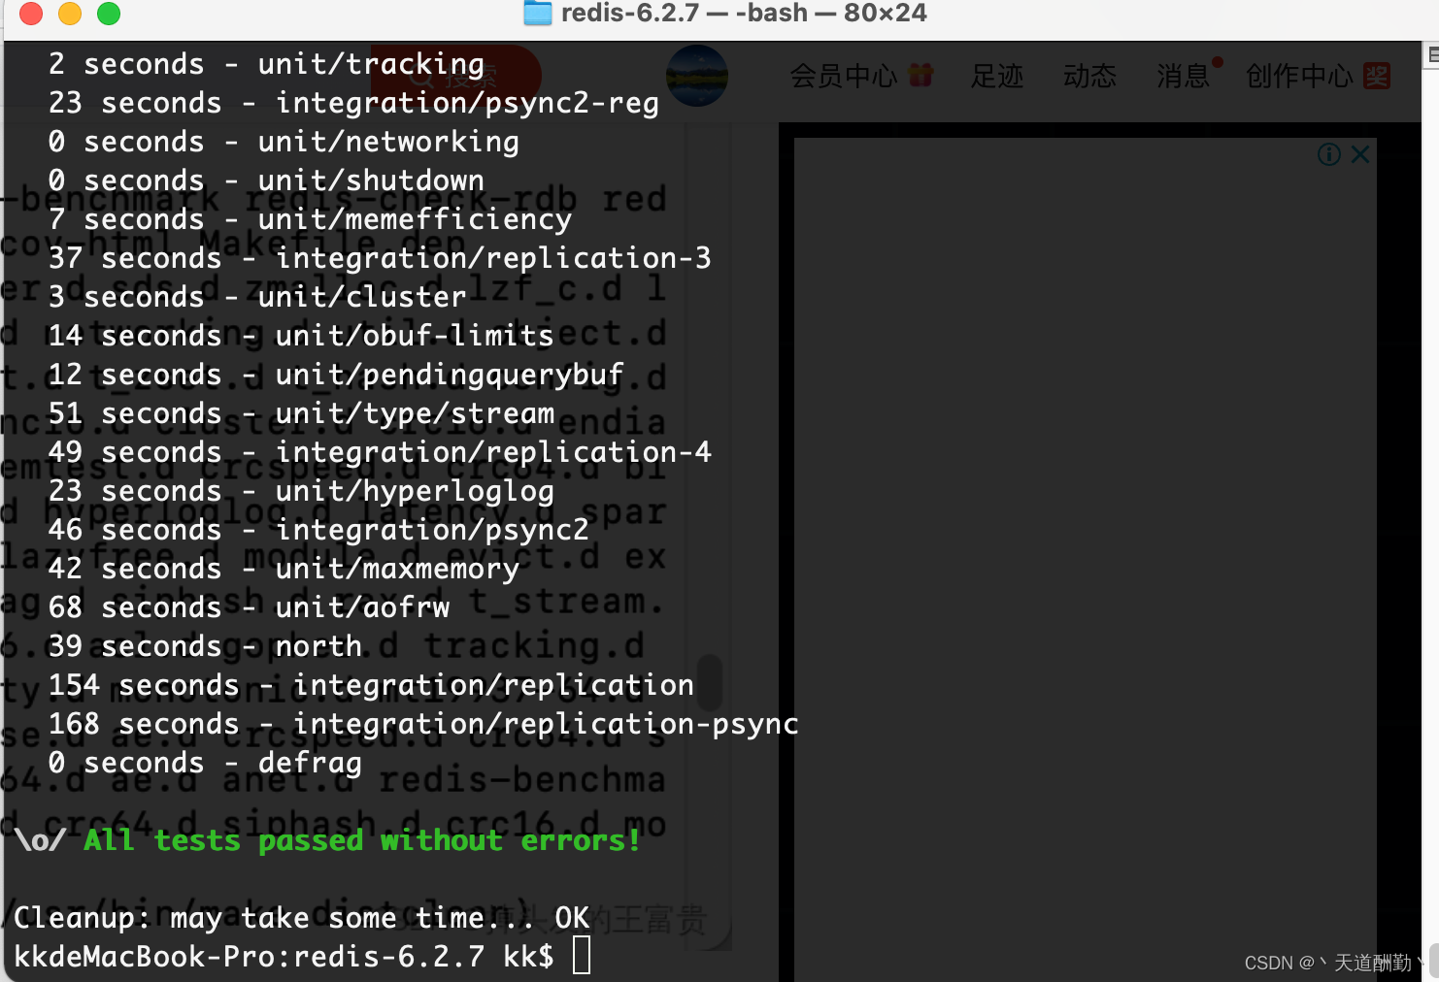Click the webpage scrollbar thumb
1439x982 pixels.
[x=710, y=684]
